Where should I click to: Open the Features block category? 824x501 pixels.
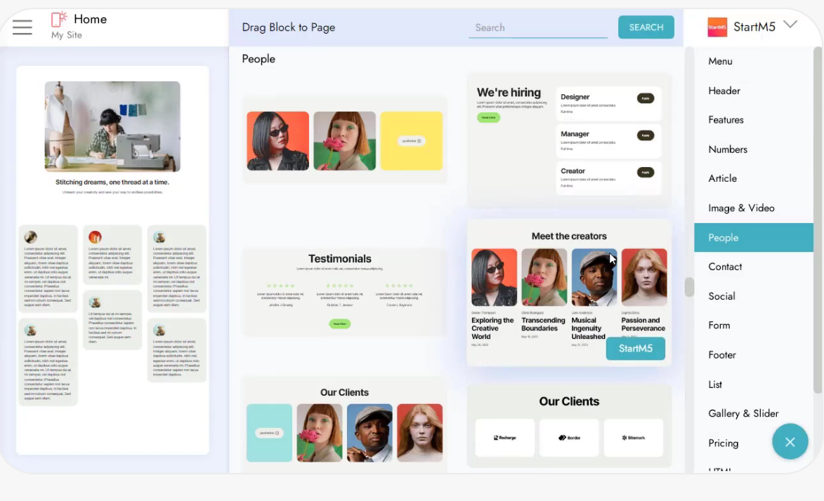coord(726,120)
